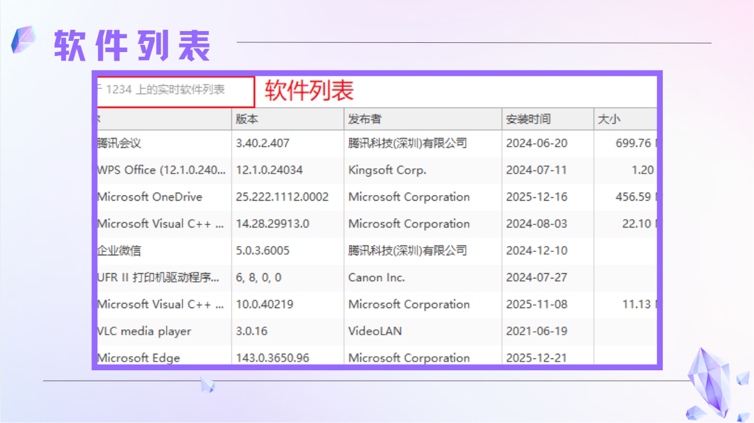Click version 143.0.3650.96 cell
This screenshot has height=423, width=754.
point(272,358)
